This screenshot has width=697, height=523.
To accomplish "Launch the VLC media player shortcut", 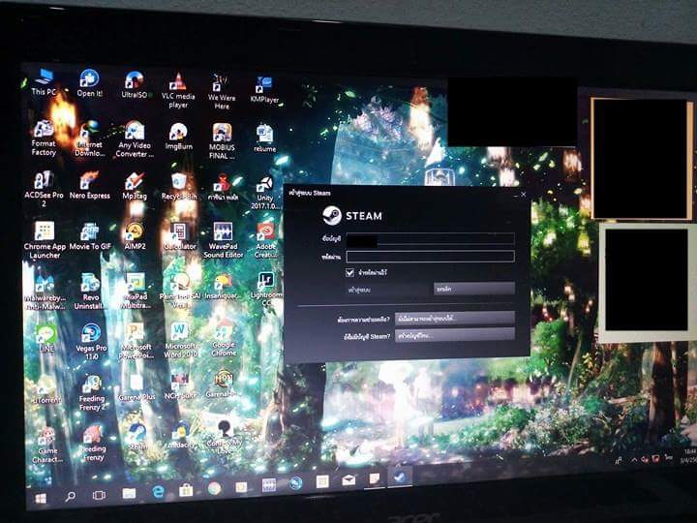I will (178, 91).
